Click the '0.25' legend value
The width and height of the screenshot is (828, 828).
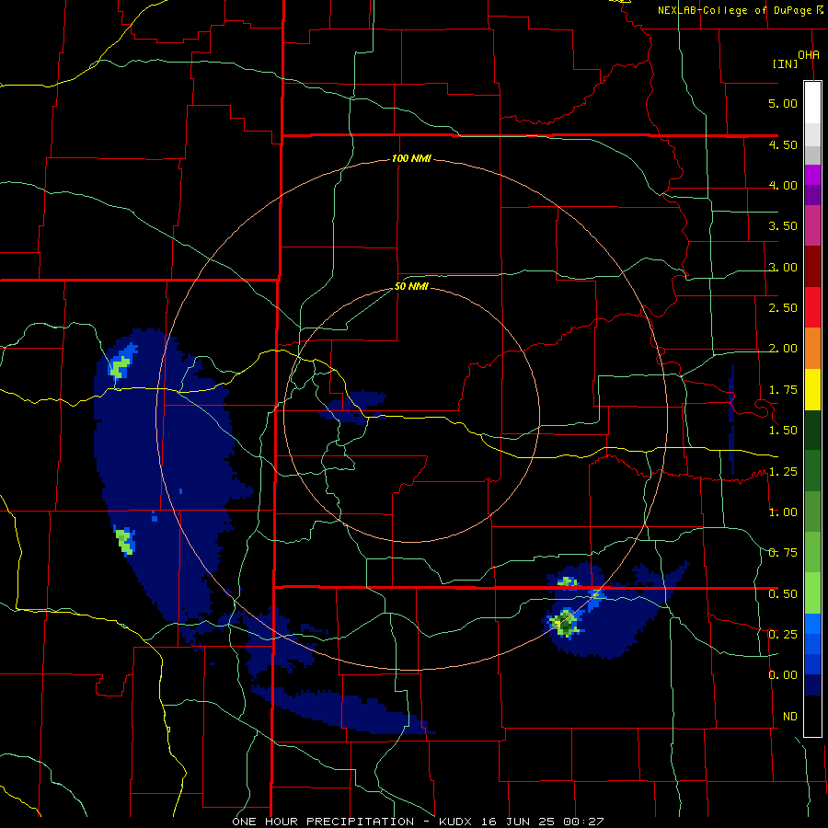(783, 634)
